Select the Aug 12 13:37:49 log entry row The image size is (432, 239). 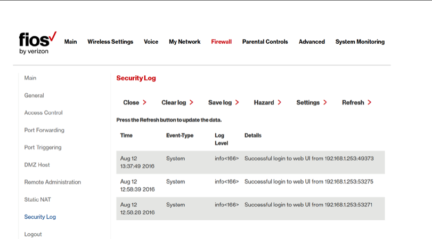pyautogui.click(x=250, y=162)
